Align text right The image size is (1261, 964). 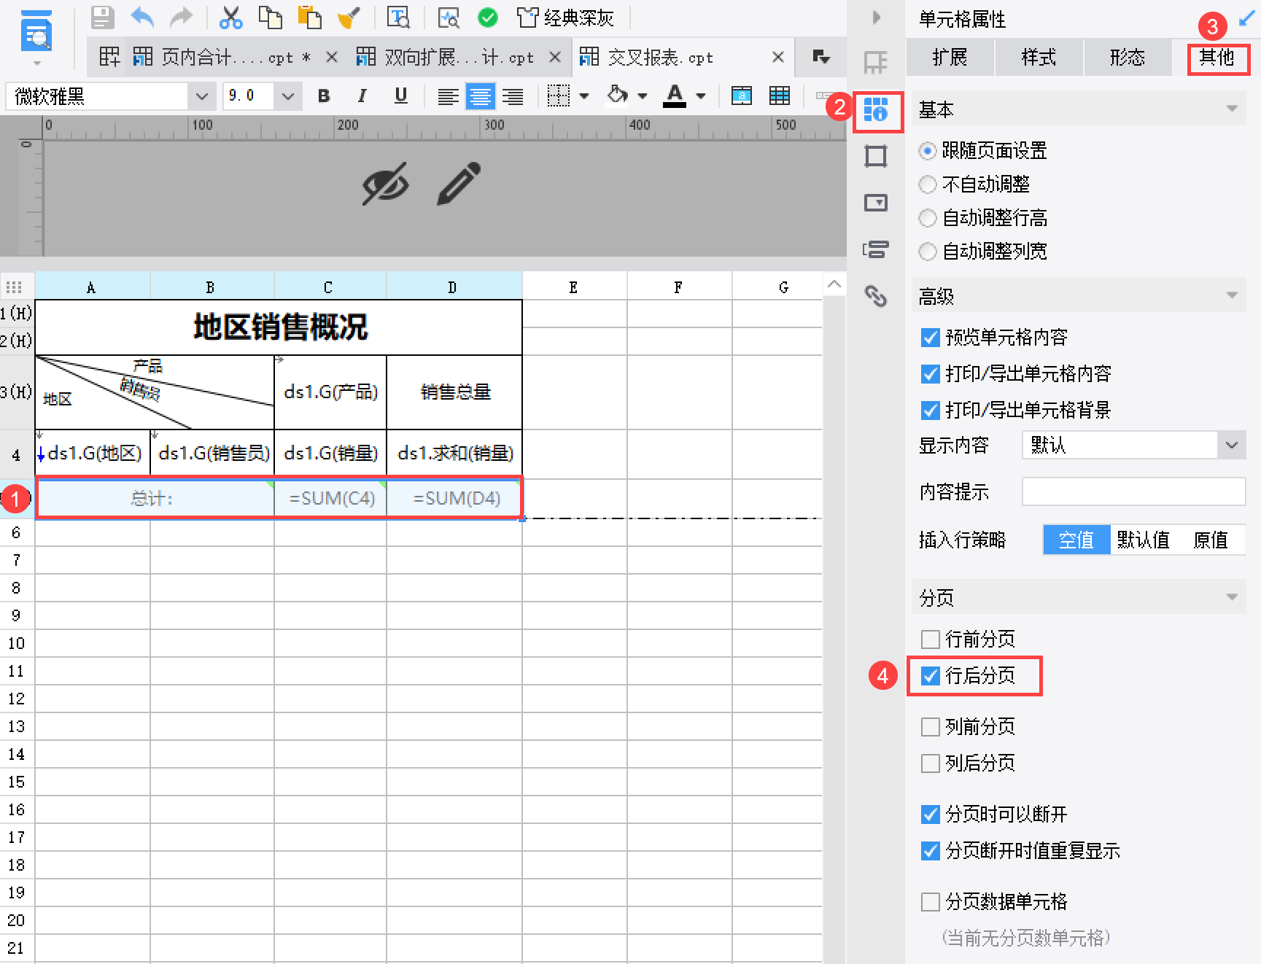click(513, 96)
